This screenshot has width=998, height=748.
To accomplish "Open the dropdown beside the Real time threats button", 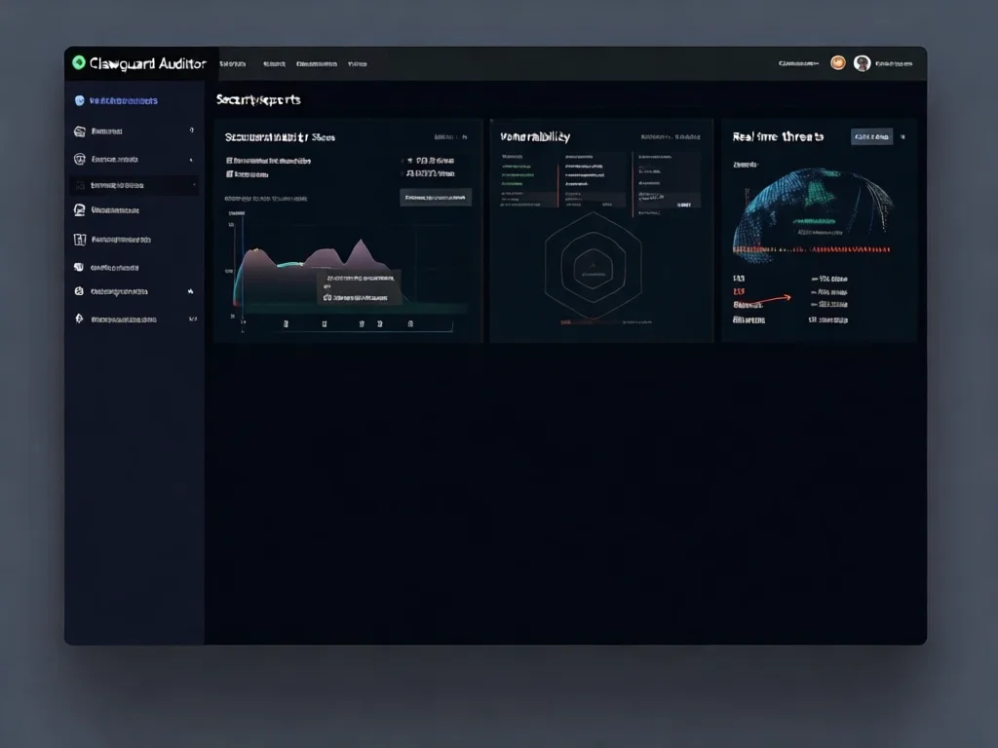I will coord(903,137).
